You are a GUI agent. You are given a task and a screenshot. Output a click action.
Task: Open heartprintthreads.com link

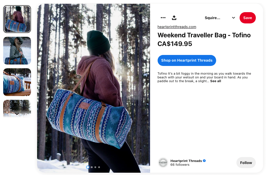point(177,27)
